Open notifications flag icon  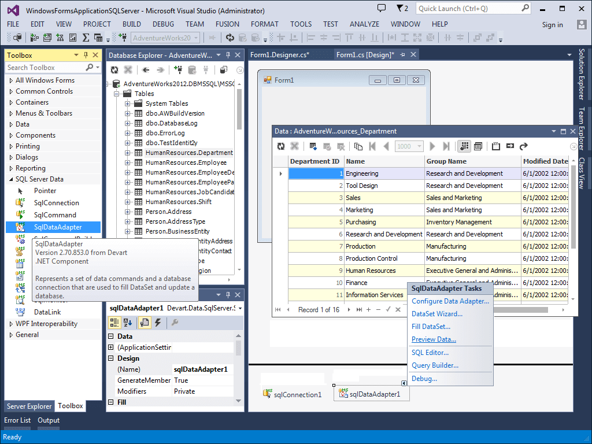point(402,8)
